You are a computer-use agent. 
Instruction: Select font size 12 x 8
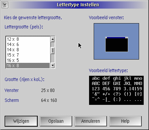[28, 39]
